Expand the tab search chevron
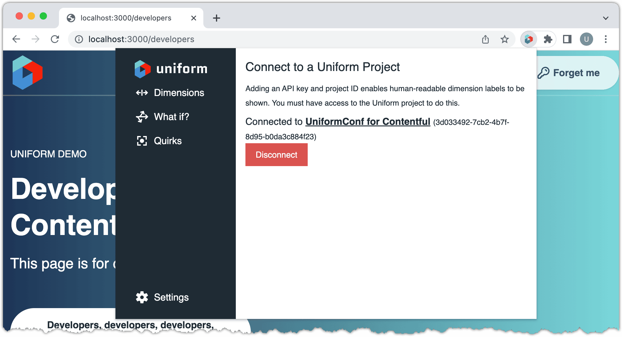622x337 pixels. pos(605,18)
